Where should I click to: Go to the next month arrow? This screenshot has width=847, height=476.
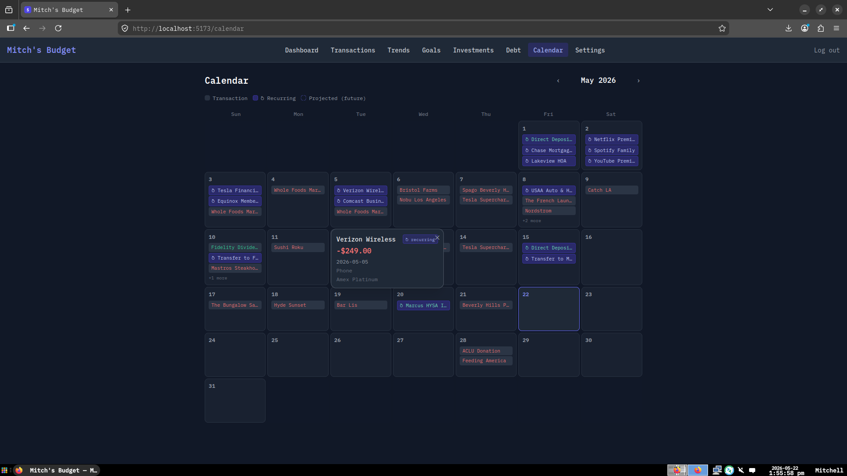(638, 81)
